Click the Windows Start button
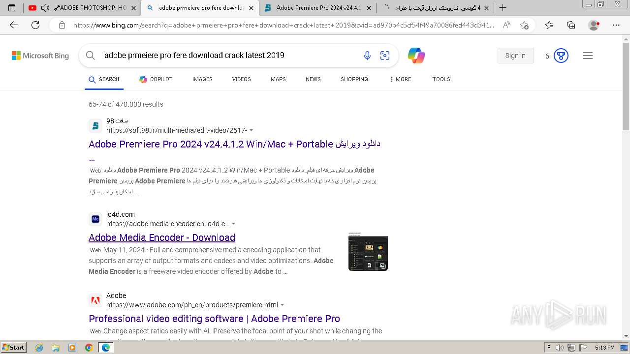630x354 pixels. point(14,348)
